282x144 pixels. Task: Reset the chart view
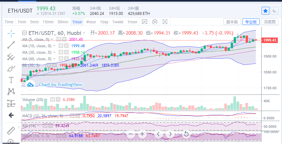[x=186, y=134]
